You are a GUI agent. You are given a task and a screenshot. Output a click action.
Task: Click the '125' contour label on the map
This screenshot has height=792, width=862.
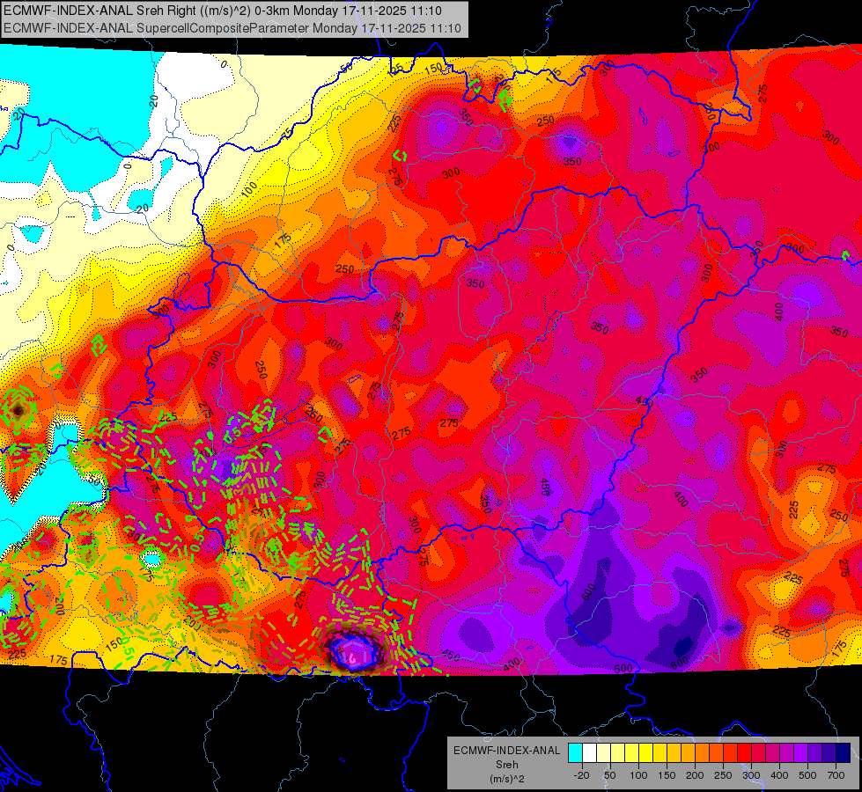(395, 70)
